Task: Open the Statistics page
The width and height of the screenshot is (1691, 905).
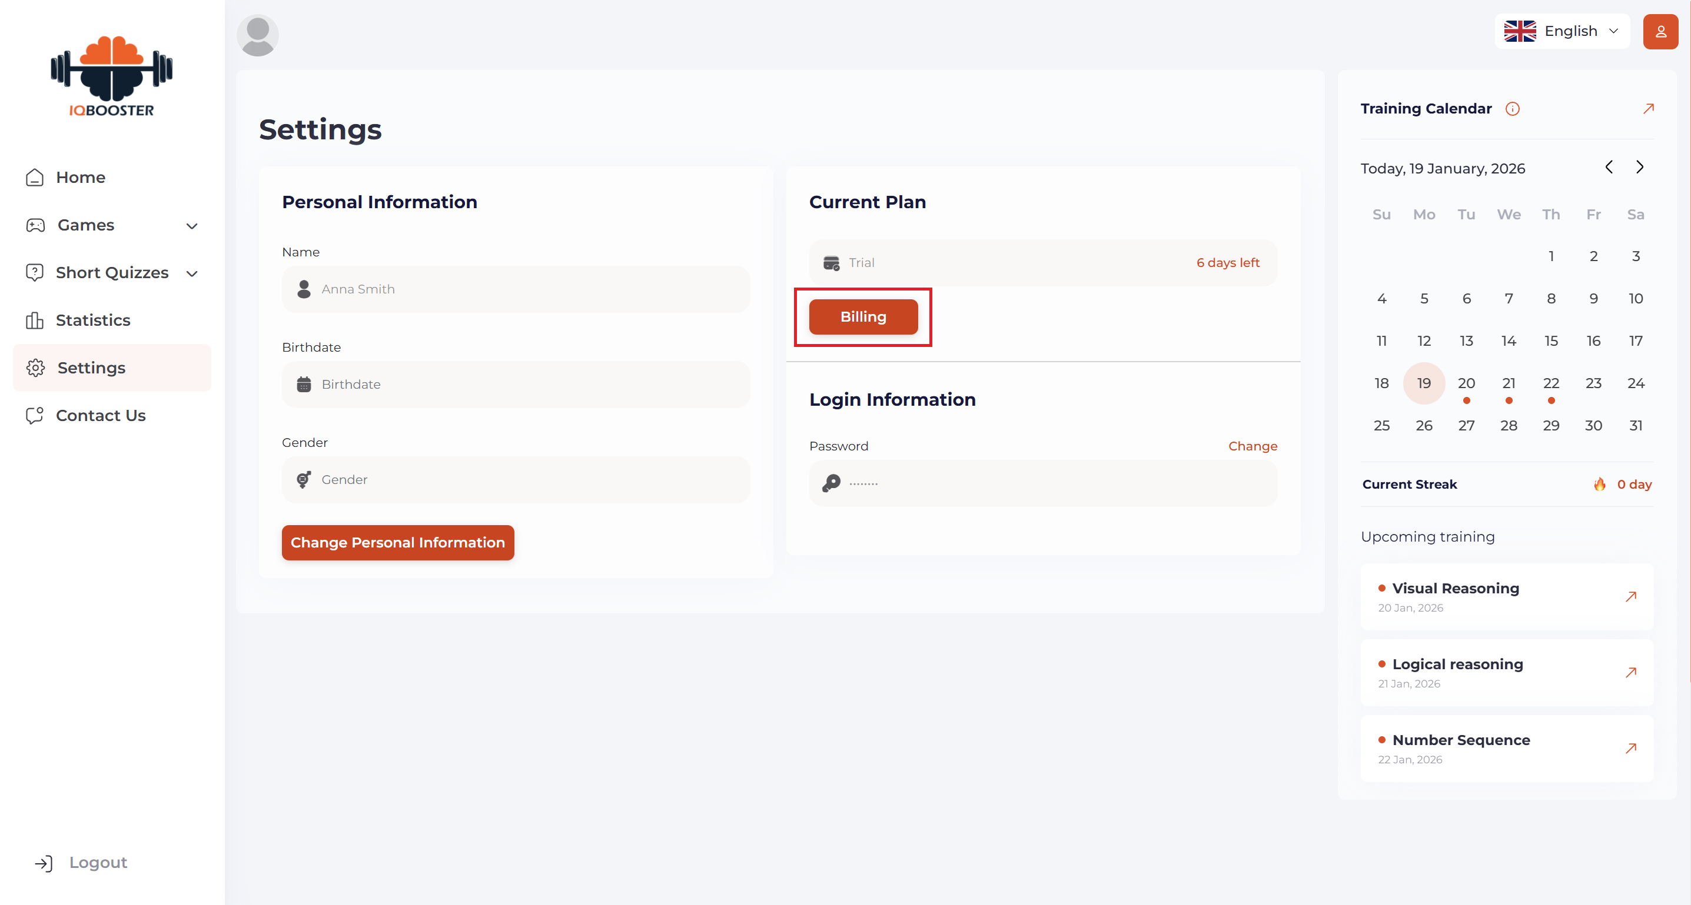Action: tap(92, 320)
